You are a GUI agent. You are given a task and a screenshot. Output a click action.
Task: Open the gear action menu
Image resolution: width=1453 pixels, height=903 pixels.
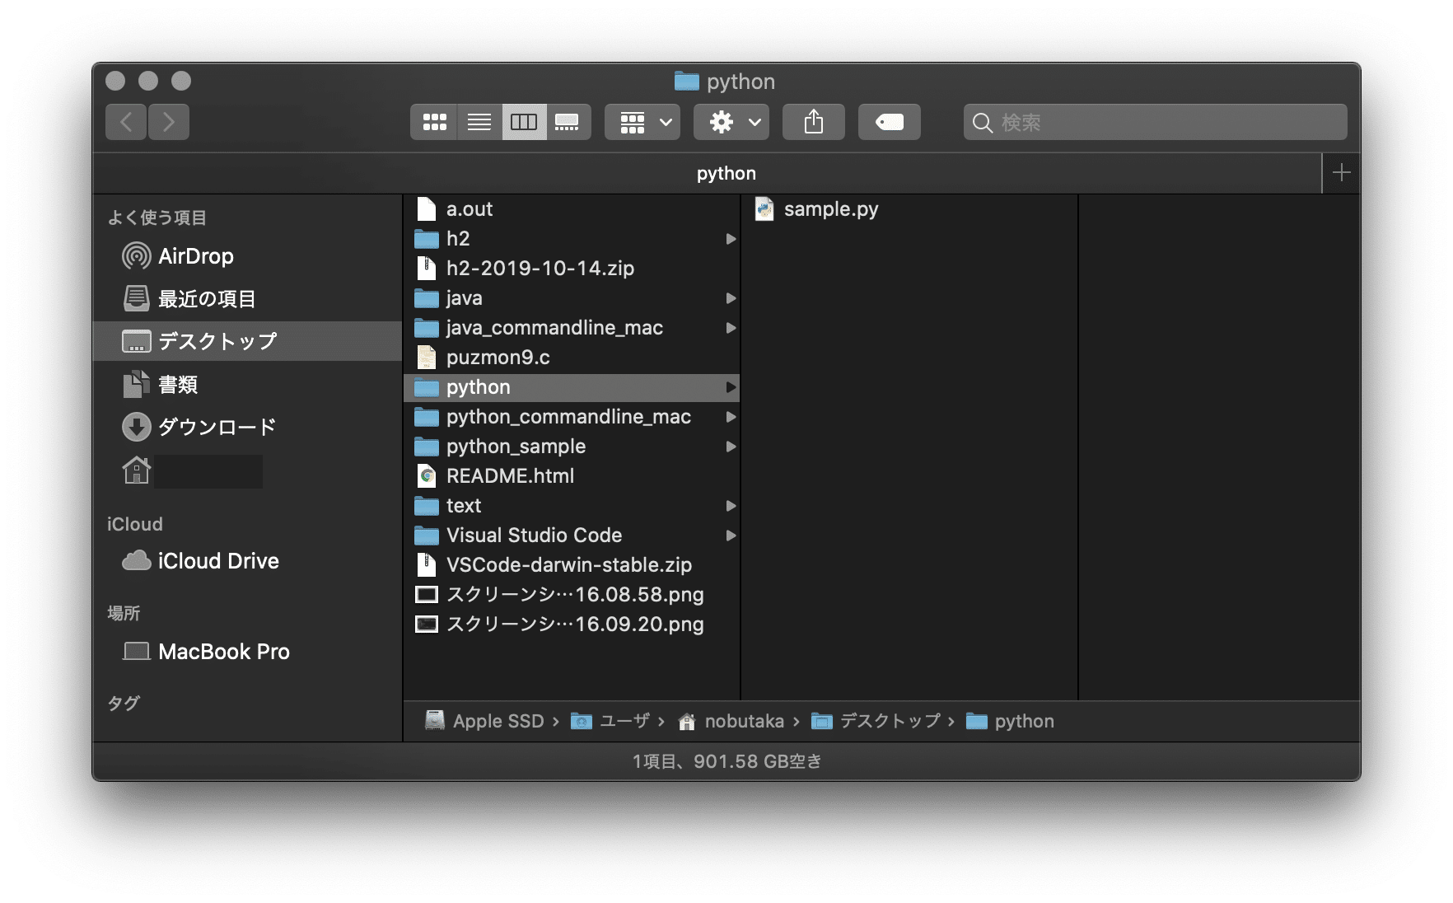pos(731,123)
